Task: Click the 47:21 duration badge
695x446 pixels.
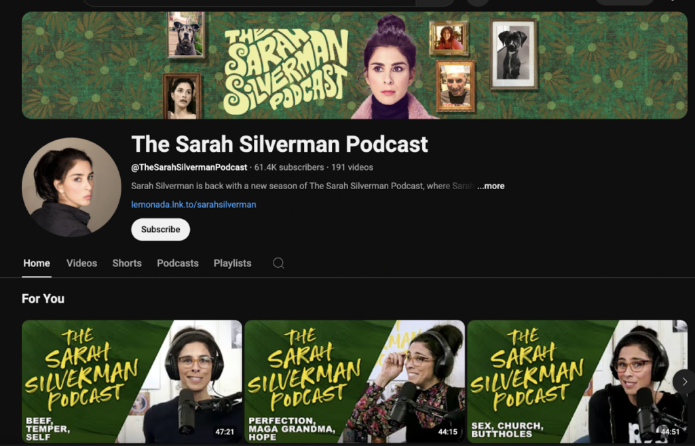Action: (225, 431)
